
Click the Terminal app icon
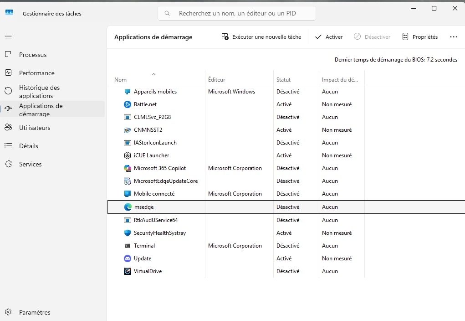(128, 246)
